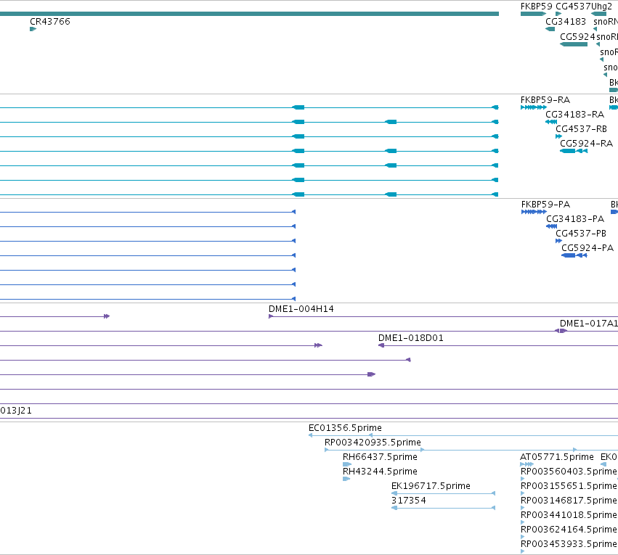The image size is (618, 555).
Task: Click the CG5924-PA CDS label
Action: [587, 248]
